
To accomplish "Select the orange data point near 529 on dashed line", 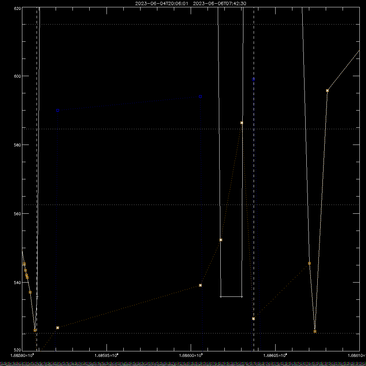I will (254, 319).
